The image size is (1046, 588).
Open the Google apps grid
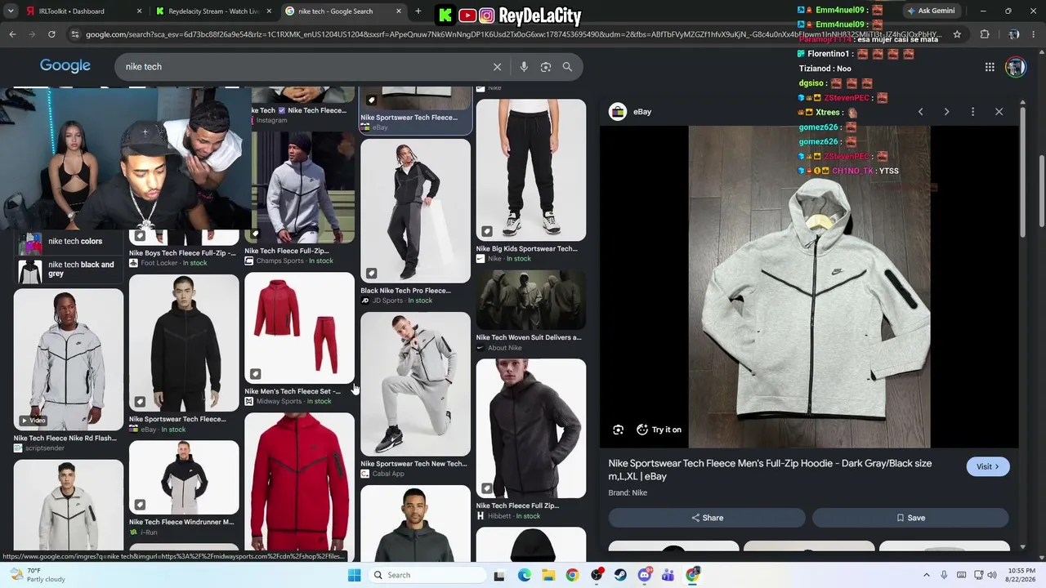(990, 67)
